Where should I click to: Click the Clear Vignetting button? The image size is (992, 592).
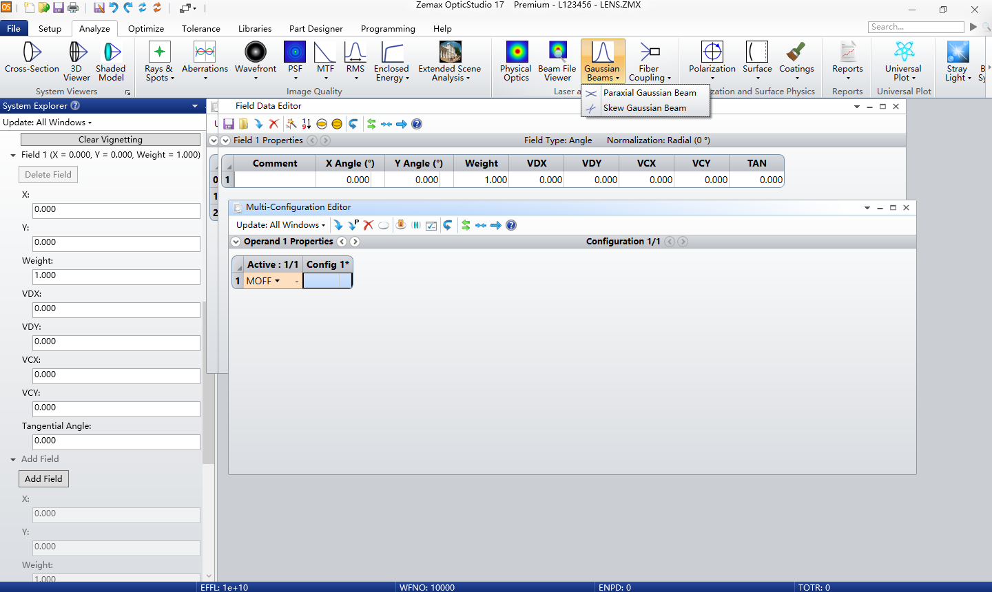pyautogui.click(x=110, y=139)
